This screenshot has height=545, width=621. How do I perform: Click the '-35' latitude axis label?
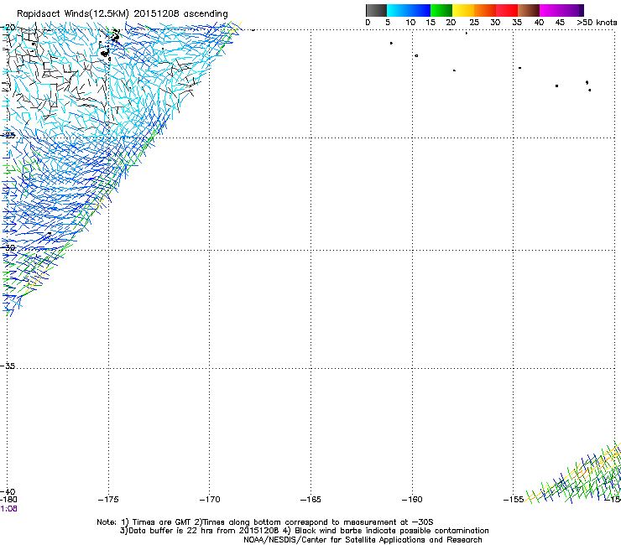(x=8, y=366)
